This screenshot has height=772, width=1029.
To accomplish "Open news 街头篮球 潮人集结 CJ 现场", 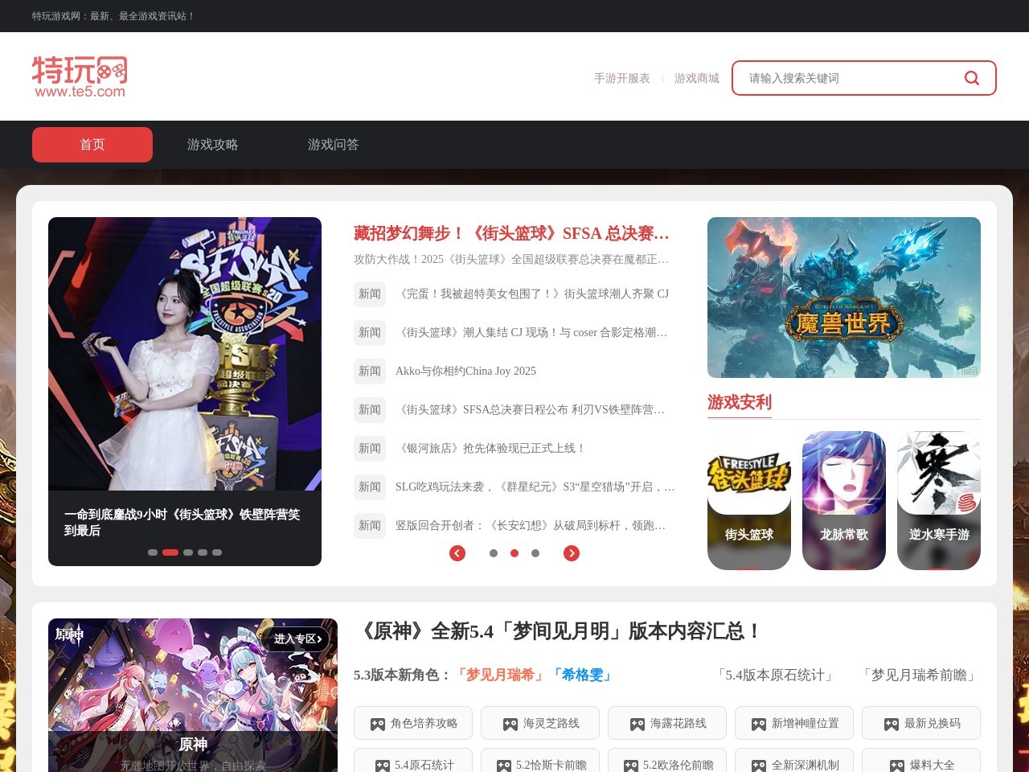I will [x=531, y=333].
